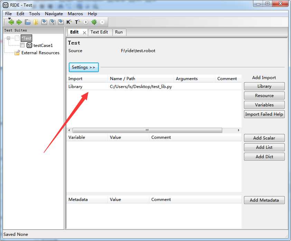
Task: Click the robot icon beside testCase1
Action: click(x=29, y=45)
